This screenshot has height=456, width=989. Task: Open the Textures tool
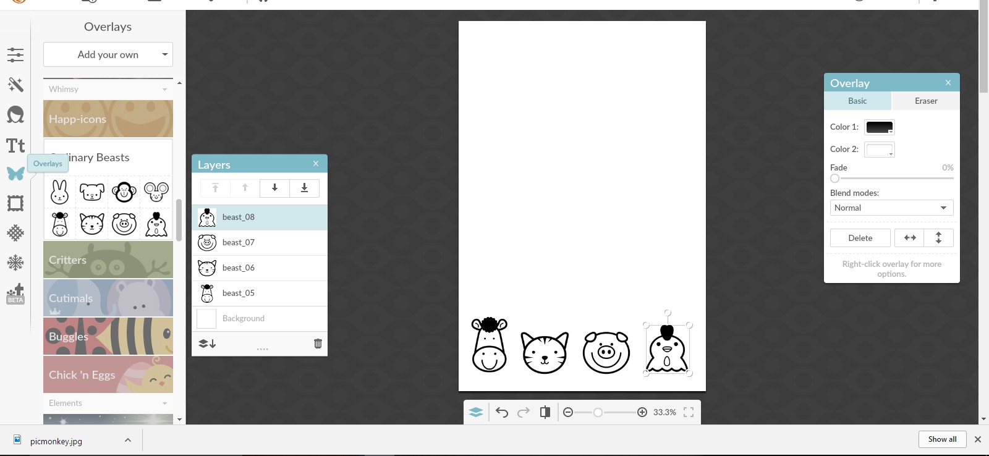coord(15,233)
